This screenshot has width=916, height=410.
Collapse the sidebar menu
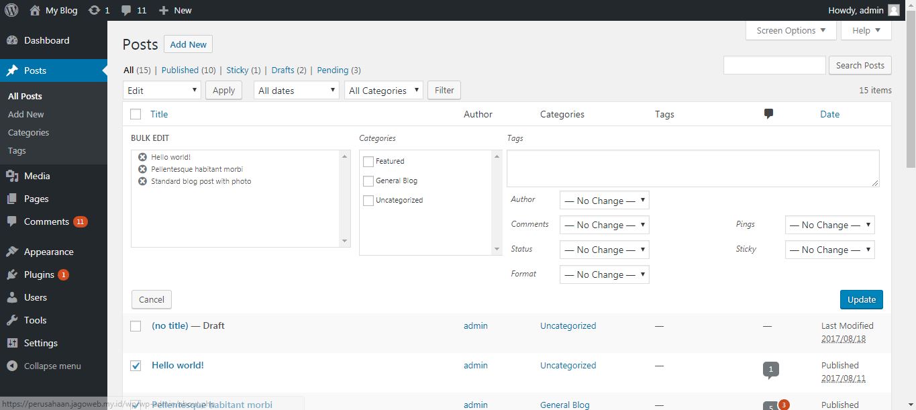54,366
